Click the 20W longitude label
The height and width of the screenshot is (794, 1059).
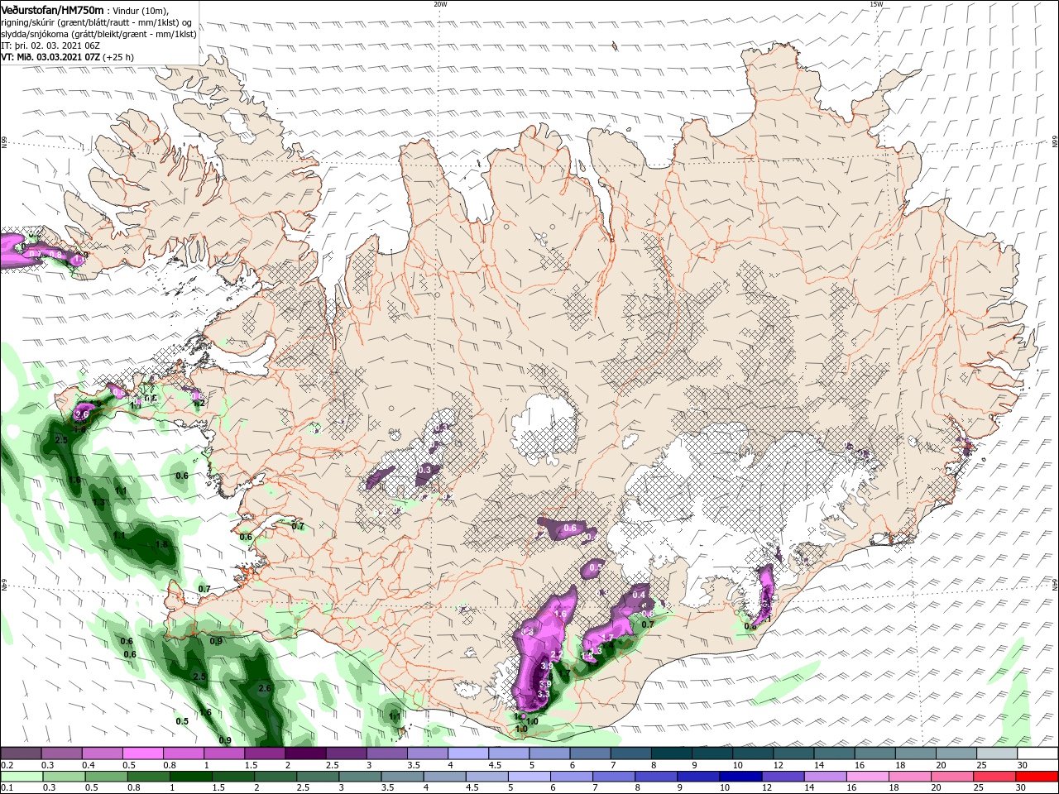440,4
